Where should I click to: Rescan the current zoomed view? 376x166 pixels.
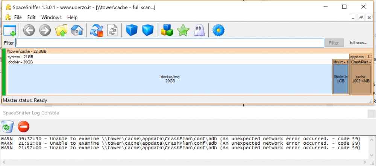tap(112, 30)
